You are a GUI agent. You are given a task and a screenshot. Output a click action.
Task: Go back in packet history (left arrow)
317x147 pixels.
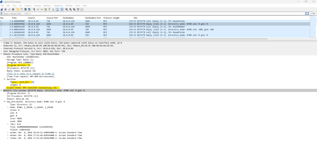click(38, 10)
